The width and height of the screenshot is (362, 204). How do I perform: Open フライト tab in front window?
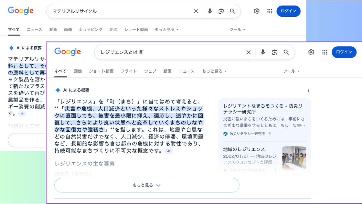tap(129, 71)
